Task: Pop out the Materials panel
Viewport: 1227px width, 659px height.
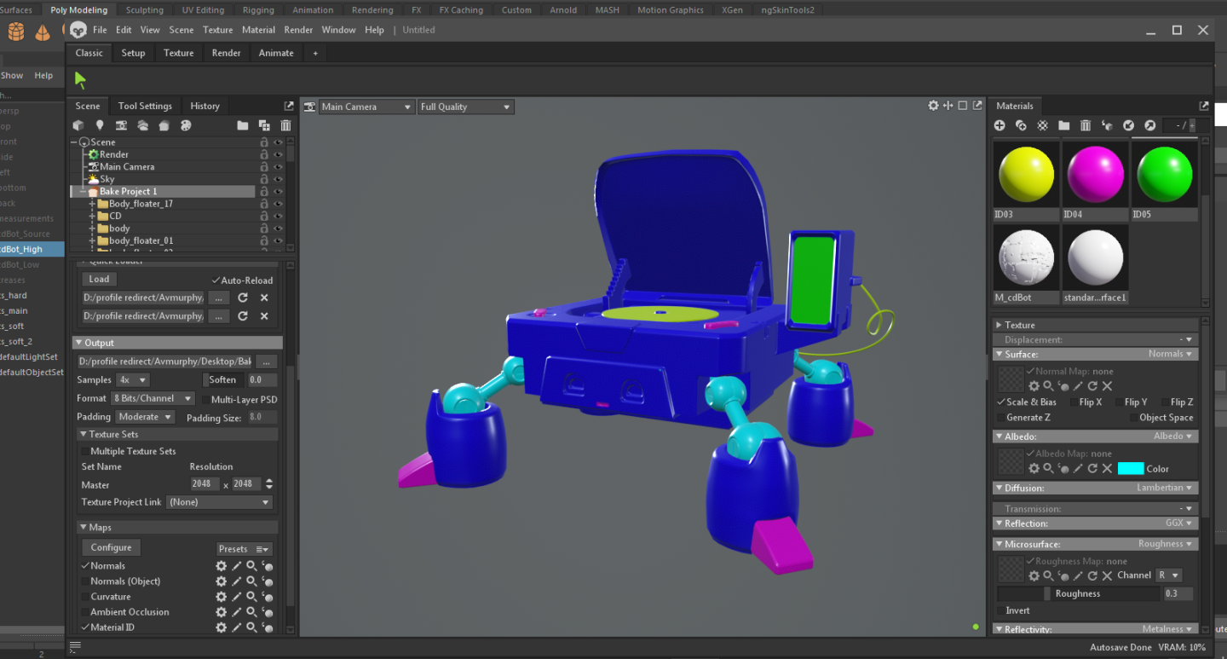Action: [1204, 106]
